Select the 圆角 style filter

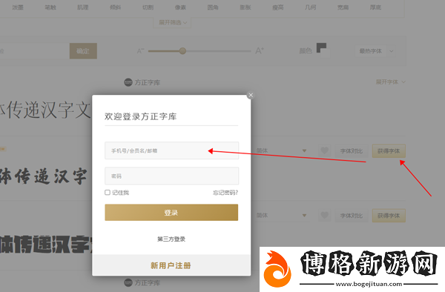coord(213,7)
